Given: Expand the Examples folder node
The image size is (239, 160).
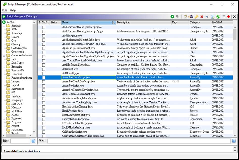Looking at the screenshot, I should pyautogui.click(x=4, y=67).
